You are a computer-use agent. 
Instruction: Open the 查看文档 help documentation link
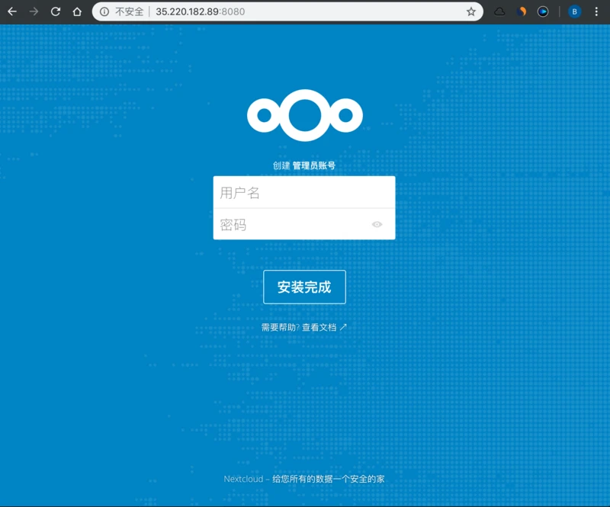click(x=324, y=327)
